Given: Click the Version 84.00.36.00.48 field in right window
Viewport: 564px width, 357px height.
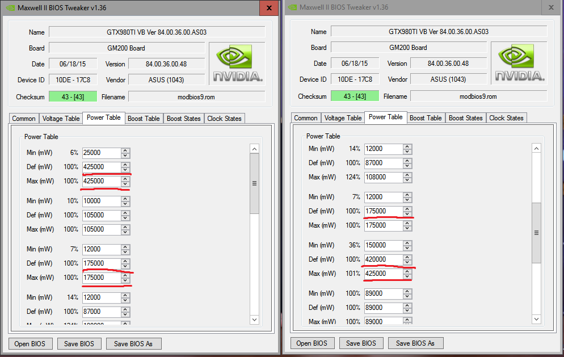Looking at the screenshot, I should click(449, 64).
